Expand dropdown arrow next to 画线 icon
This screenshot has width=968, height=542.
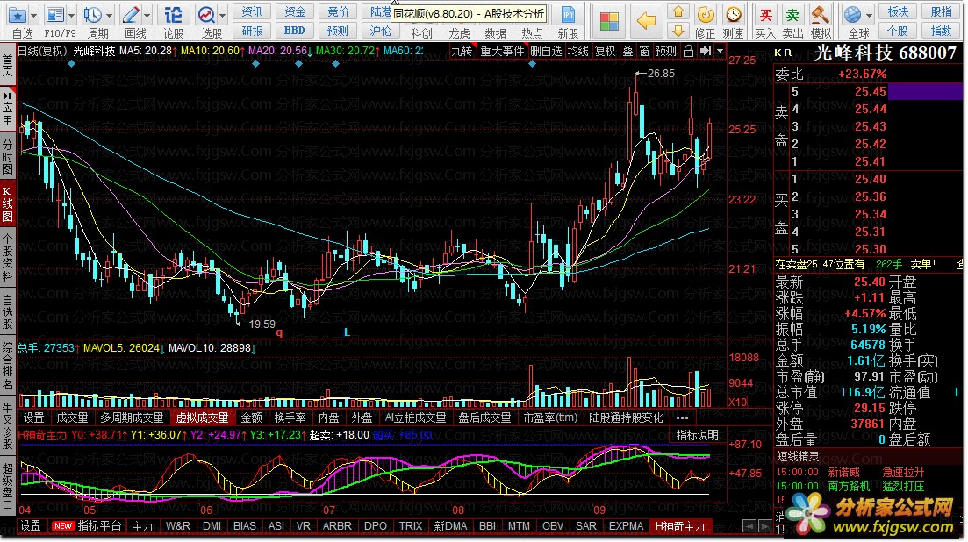click(147, 16)
